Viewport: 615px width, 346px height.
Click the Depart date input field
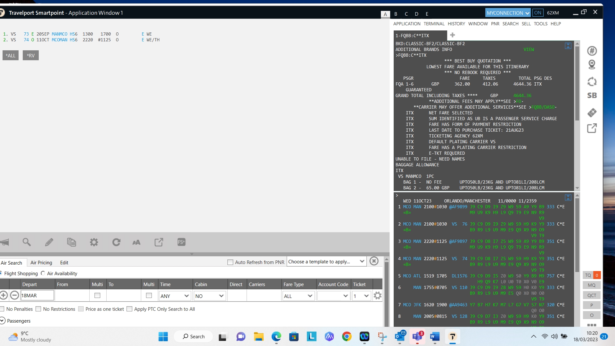point(37,295)
